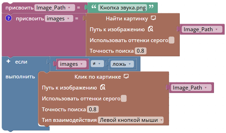226x133 pixels.
Task: Click the file search icon in Найти картинку block
Action: [150, 29]
